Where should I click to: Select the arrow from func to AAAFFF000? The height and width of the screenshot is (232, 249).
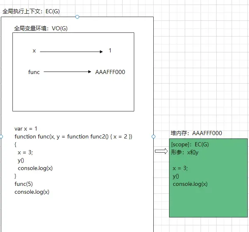[67, 72]
